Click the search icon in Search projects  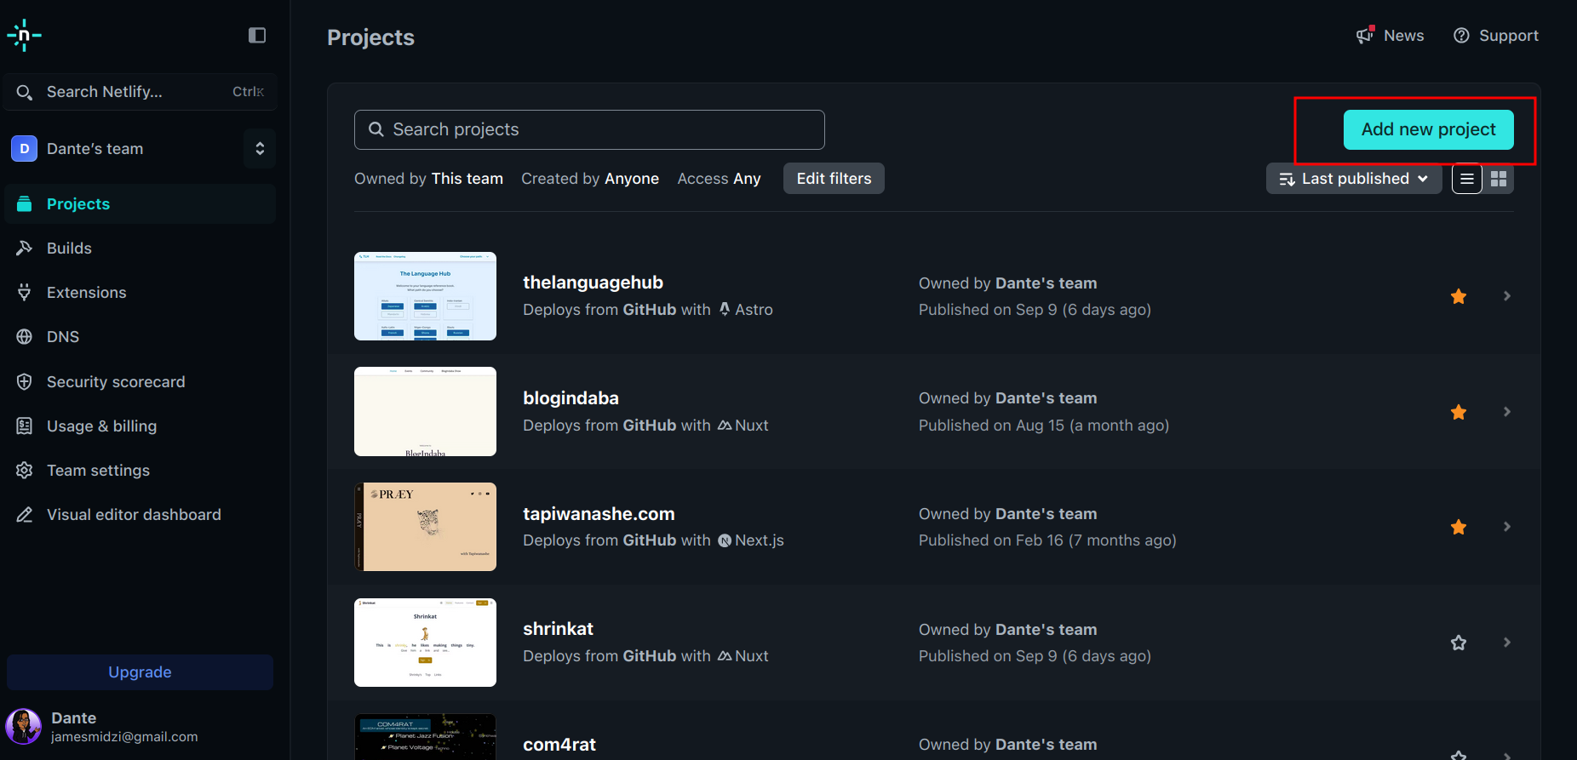pos(376,129)
